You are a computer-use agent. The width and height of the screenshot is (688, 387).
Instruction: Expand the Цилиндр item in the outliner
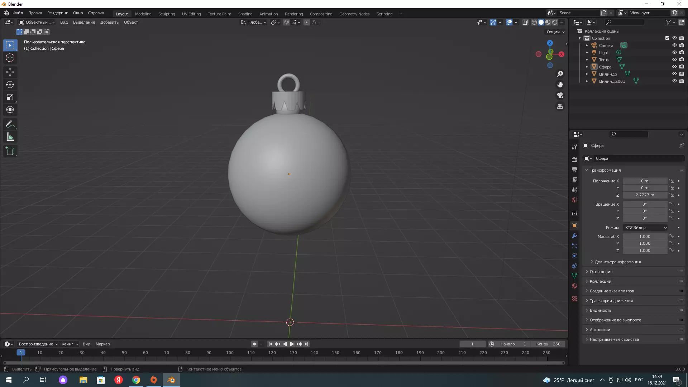(587, 74)
